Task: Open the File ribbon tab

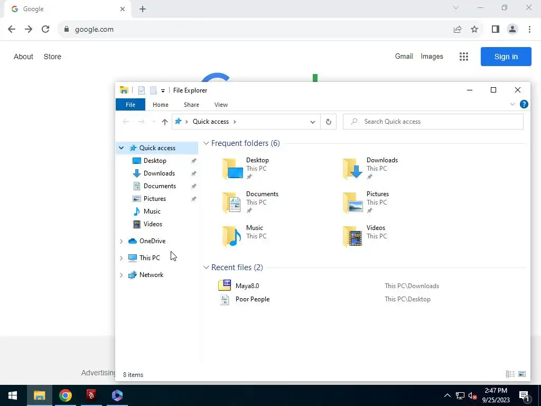Action: click(130, 105)
